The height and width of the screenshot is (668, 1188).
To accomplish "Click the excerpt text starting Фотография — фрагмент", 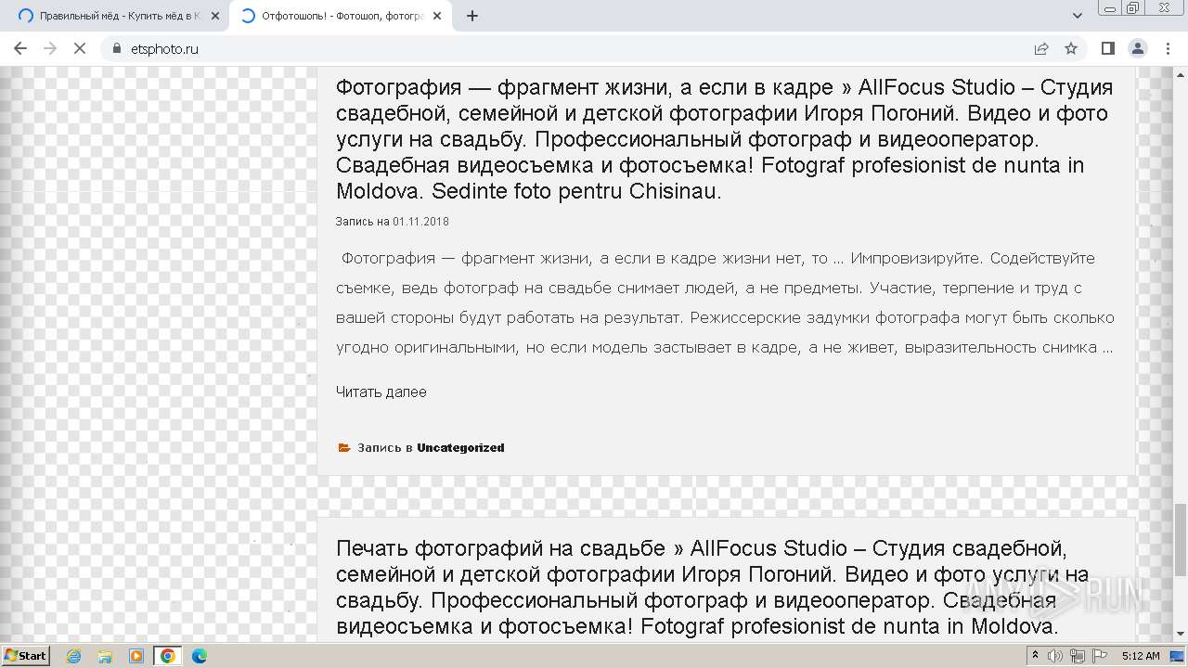I will tap(725, 302).
